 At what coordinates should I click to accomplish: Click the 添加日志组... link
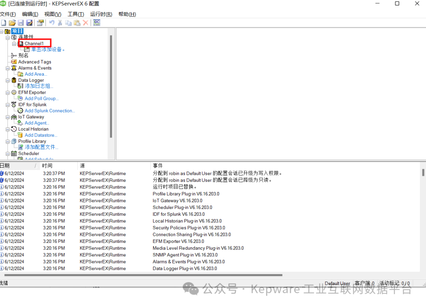[39, 86]
